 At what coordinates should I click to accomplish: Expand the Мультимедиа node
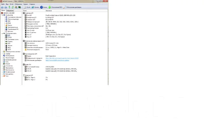2,58
